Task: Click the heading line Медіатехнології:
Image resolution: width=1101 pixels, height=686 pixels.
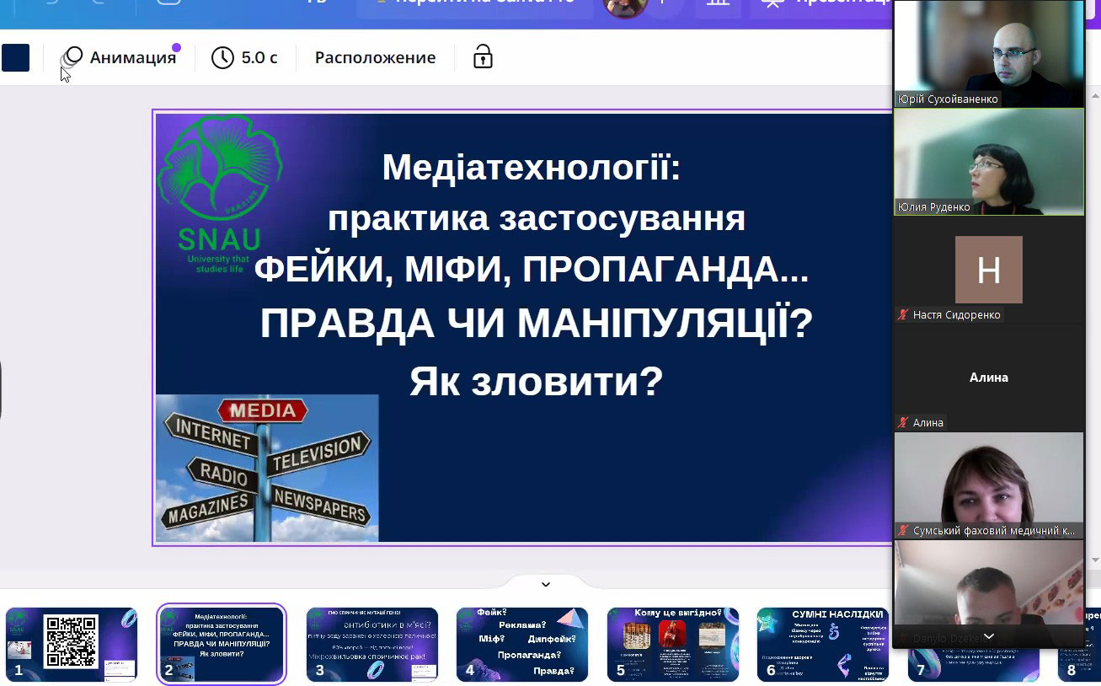Action: (x=532, y=167)
